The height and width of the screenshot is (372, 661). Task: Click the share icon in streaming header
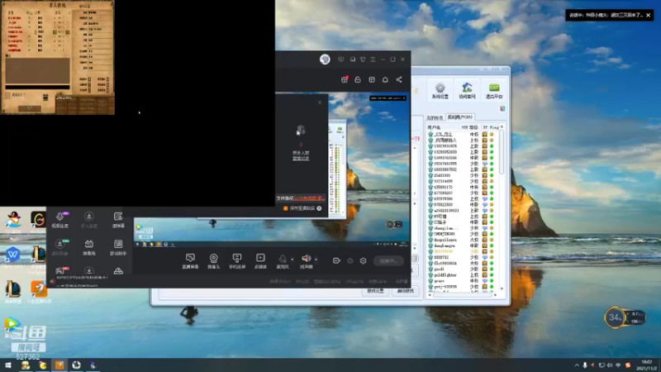coord(399,79)
